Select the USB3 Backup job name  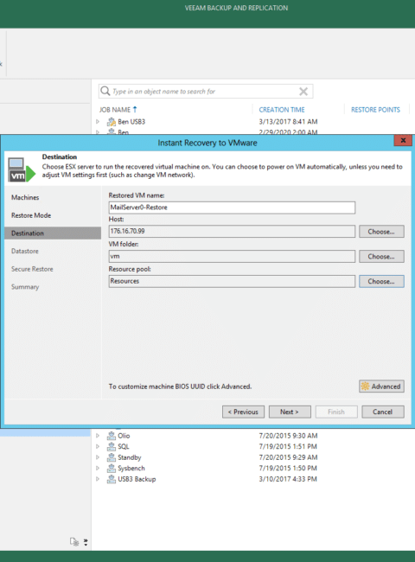click(x=137, y=479)
